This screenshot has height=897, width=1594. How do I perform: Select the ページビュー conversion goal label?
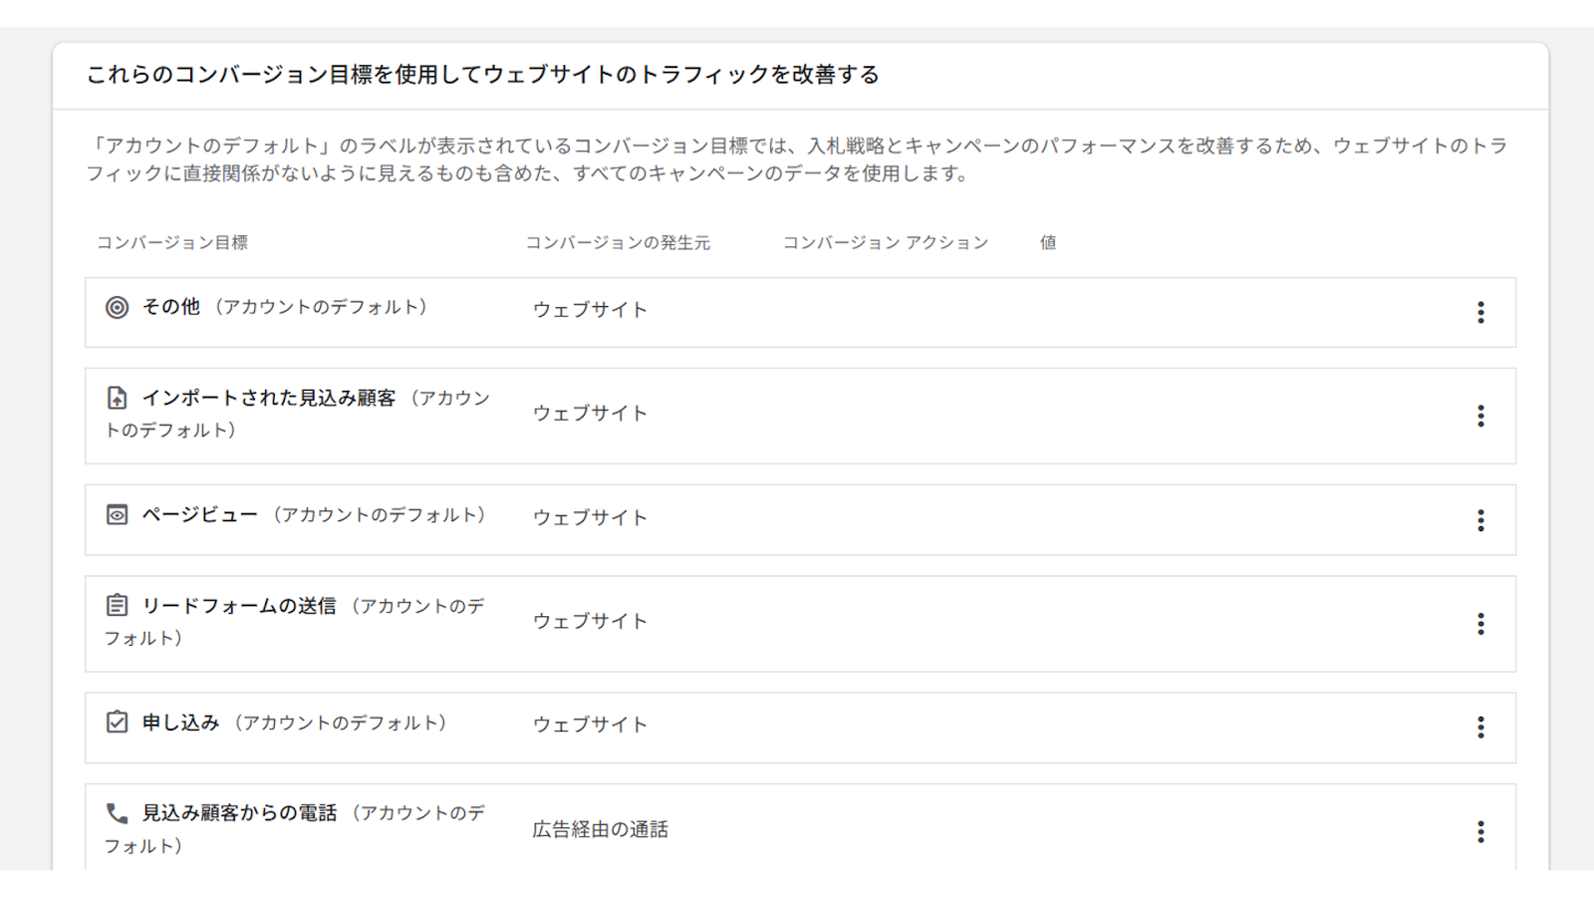coord(199,515)
